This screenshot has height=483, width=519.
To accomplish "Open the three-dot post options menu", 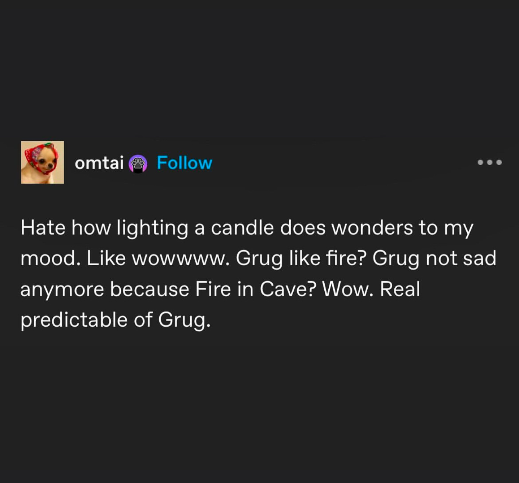I will [489, 162].
